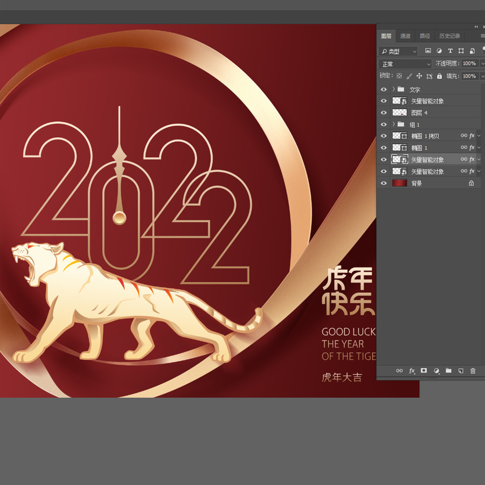Filter layers by shape layers icon

(461, 51)
